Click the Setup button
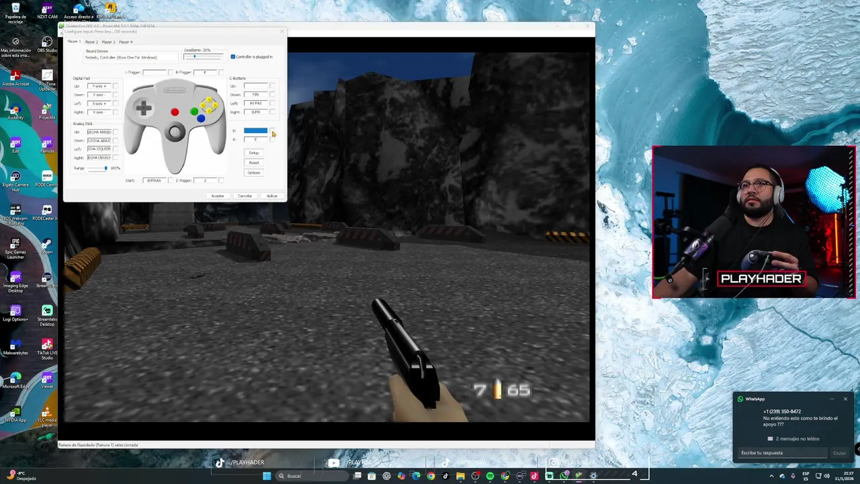The width and height of the screenshot is (860, 484). [x=254, y=153]
